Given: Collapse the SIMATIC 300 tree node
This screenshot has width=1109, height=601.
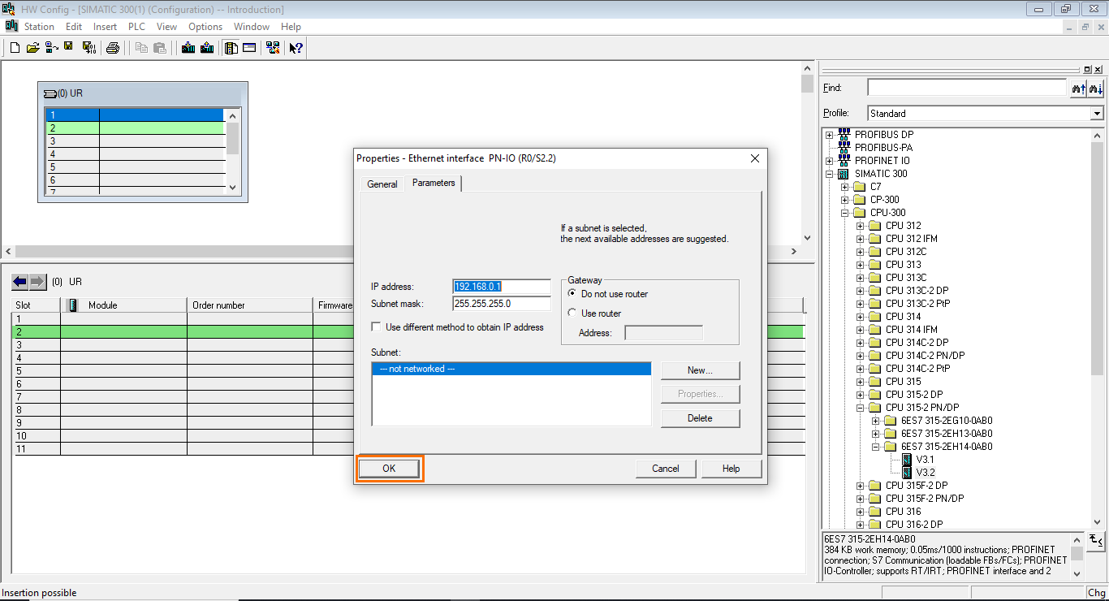Looking at the screenshot, I should pos(830,174).
